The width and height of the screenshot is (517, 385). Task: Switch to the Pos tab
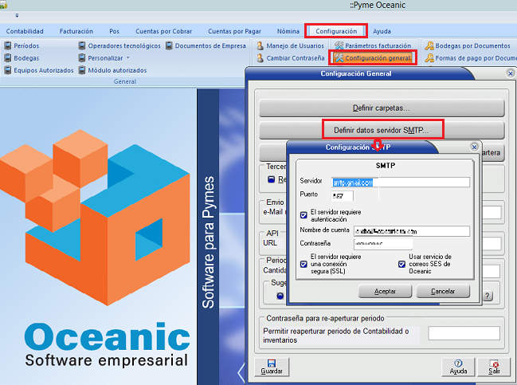coord(114,31)
